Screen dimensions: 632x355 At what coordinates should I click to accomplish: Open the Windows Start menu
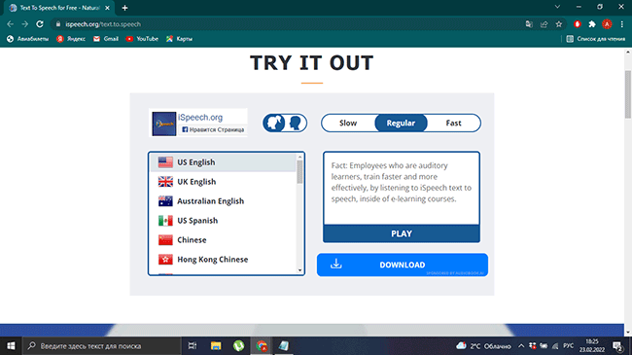[11, 345]
